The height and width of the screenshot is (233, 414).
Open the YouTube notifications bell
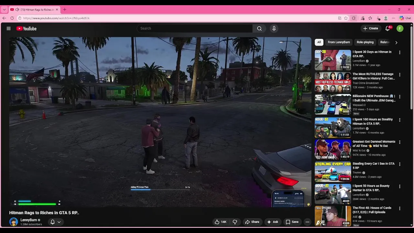(387, 28)
